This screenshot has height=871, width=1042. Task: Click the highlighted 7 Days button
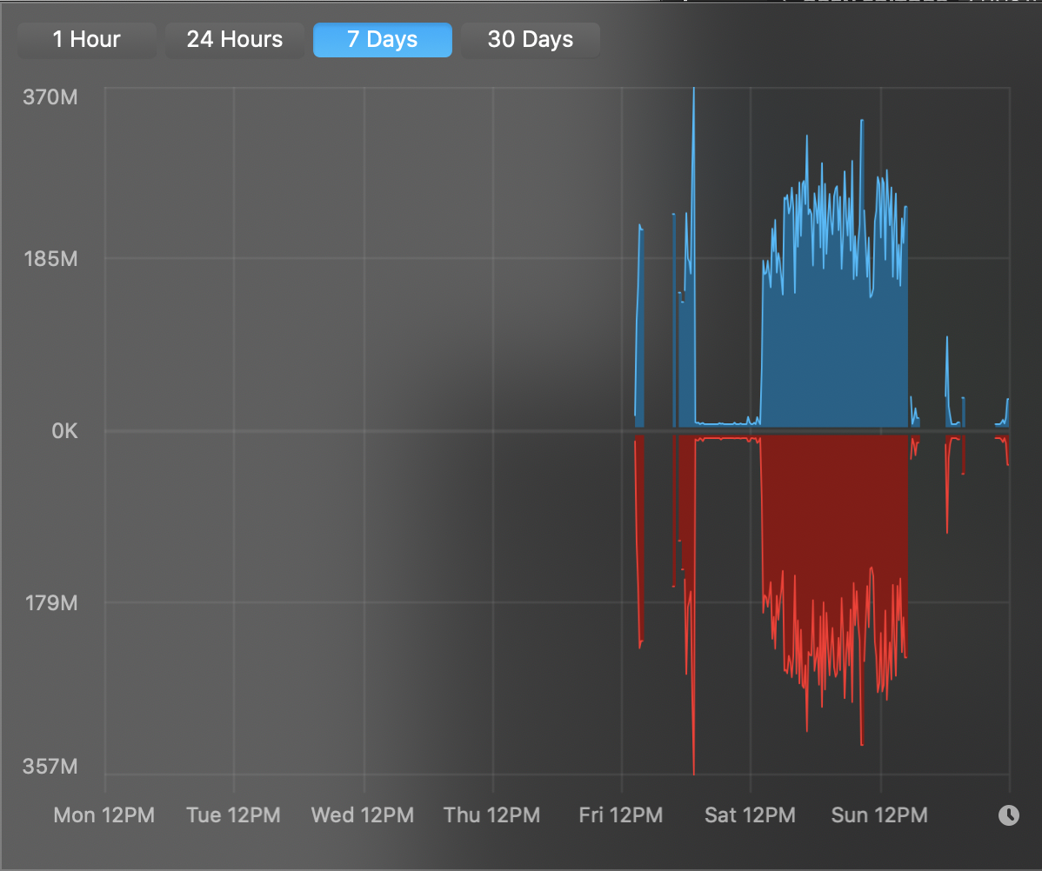[383, 40]
